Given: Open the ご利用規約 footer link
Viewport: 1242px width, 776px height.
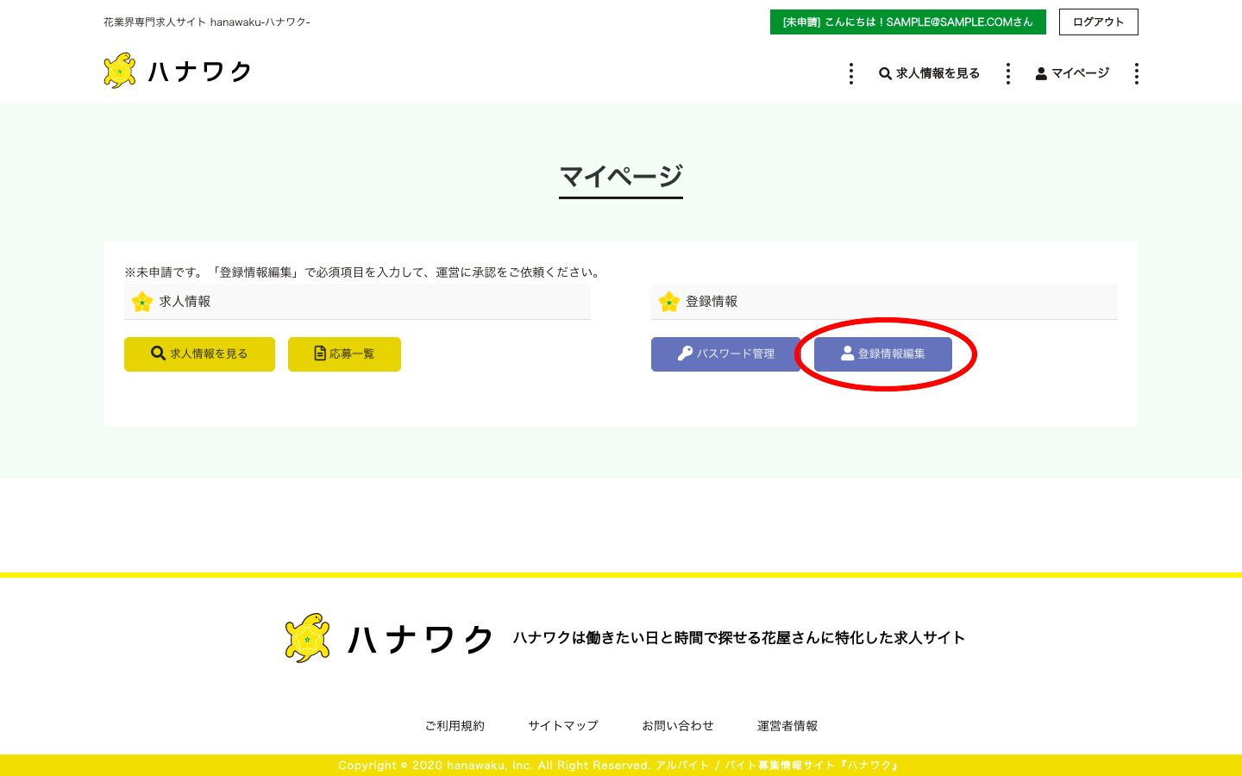Looking at the screenshot, I should pos(455,726).
